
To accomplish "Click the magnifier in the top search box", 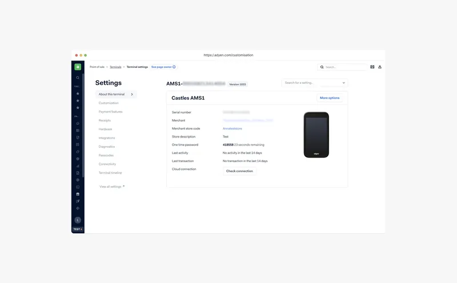I will point(322,67).
